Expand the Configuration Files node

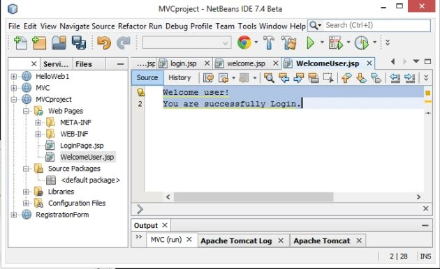click(26, 203)
